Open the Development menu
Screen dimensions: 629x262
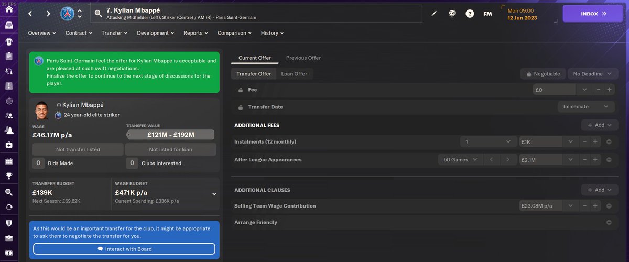(156, 33)
